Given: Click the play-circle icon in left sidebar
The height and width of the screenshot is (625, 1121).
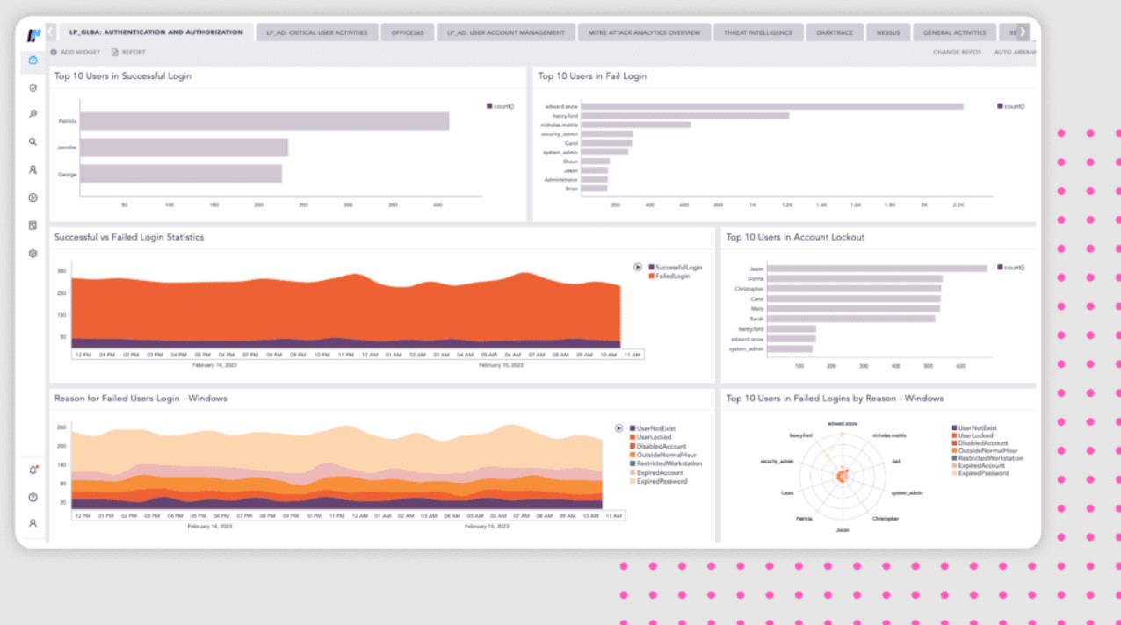Looking at the screenshot, I should 33,198.
